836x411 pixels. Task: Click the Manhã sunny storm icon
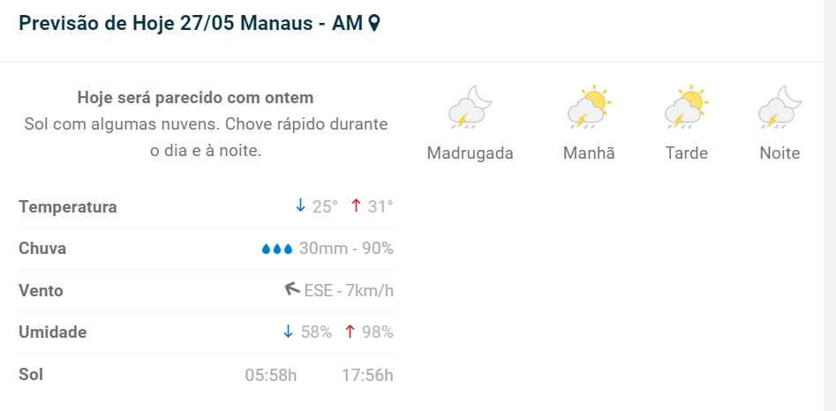click(589, 108)
